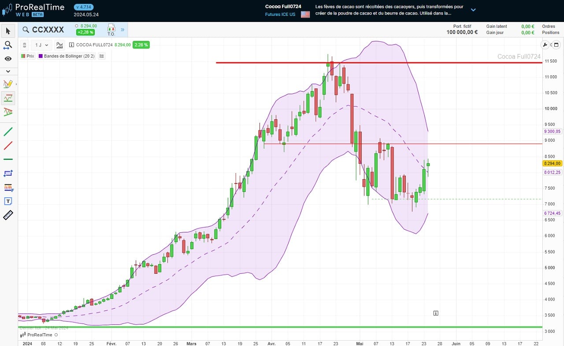Click the purple Bollinger color swatch
The width and height of the screenshot is (564, 346).
(x=41, y=56)
